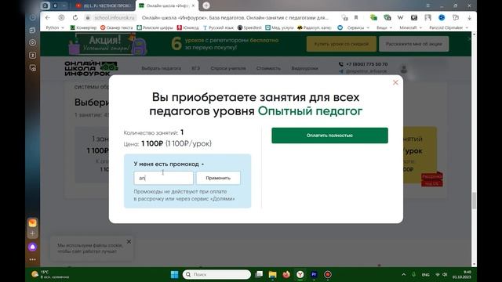Select the 'Онлайн-школа Инфоурок' tab
The width and height of the screenshot is (502, 282).
[166, 5]
